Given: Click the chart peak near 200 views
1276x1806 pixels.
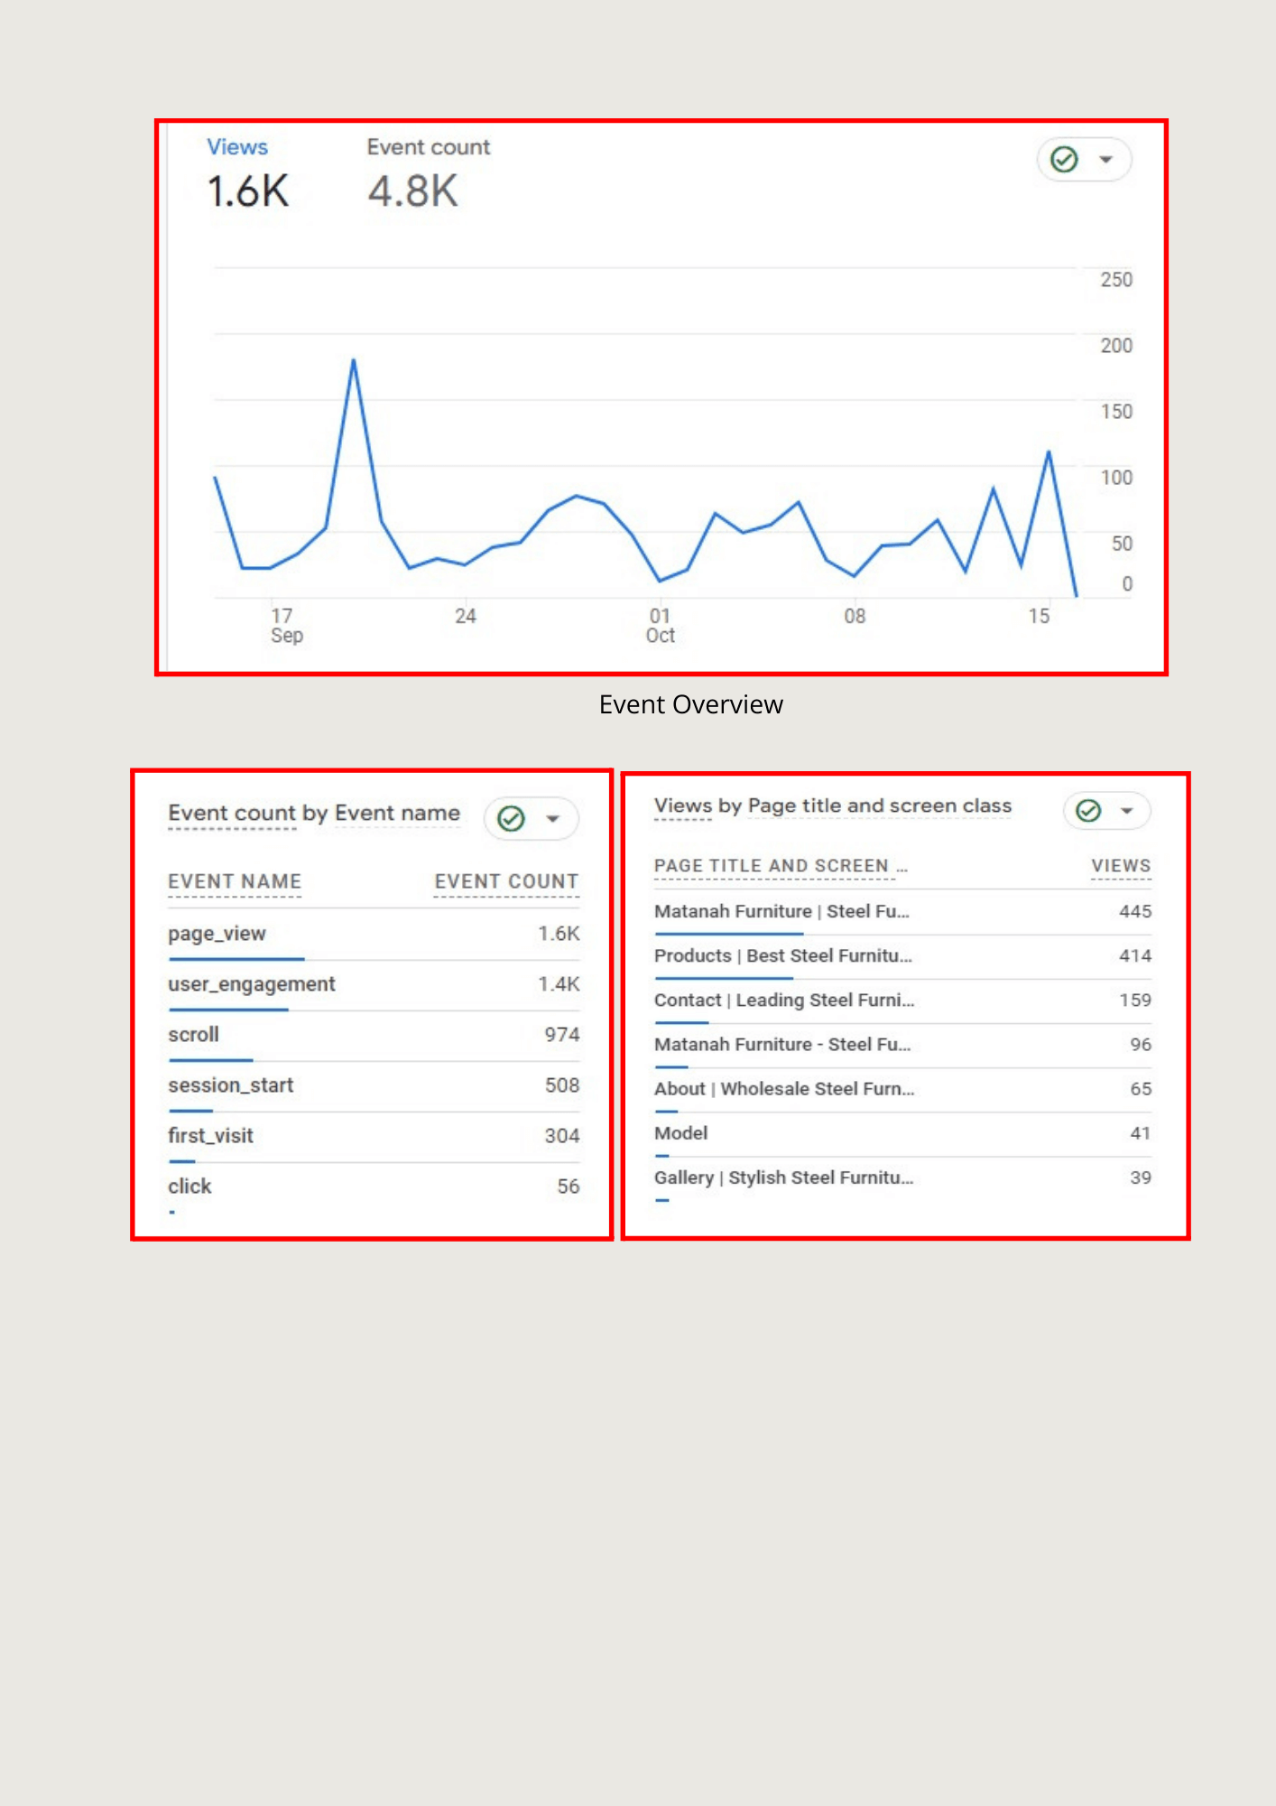Looking at the screenshot, I should (x=354, y=360).
